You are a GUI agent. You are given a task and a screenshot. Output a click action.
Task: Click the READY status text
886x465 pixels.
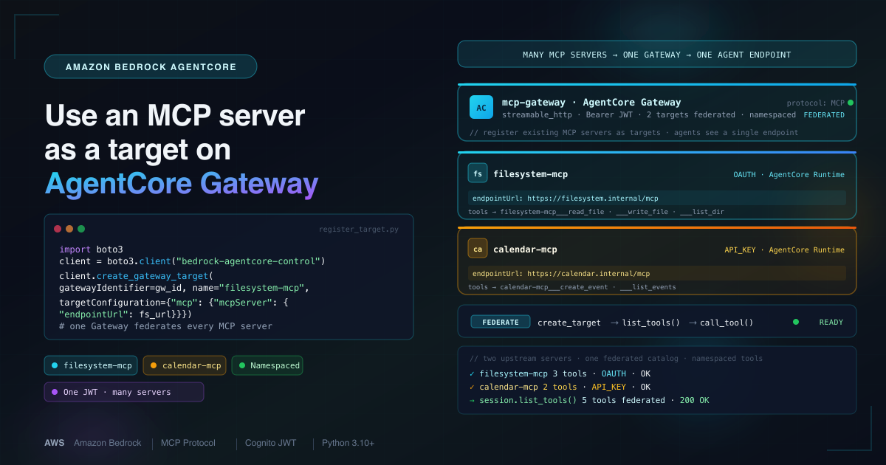[x=831, y=322]
